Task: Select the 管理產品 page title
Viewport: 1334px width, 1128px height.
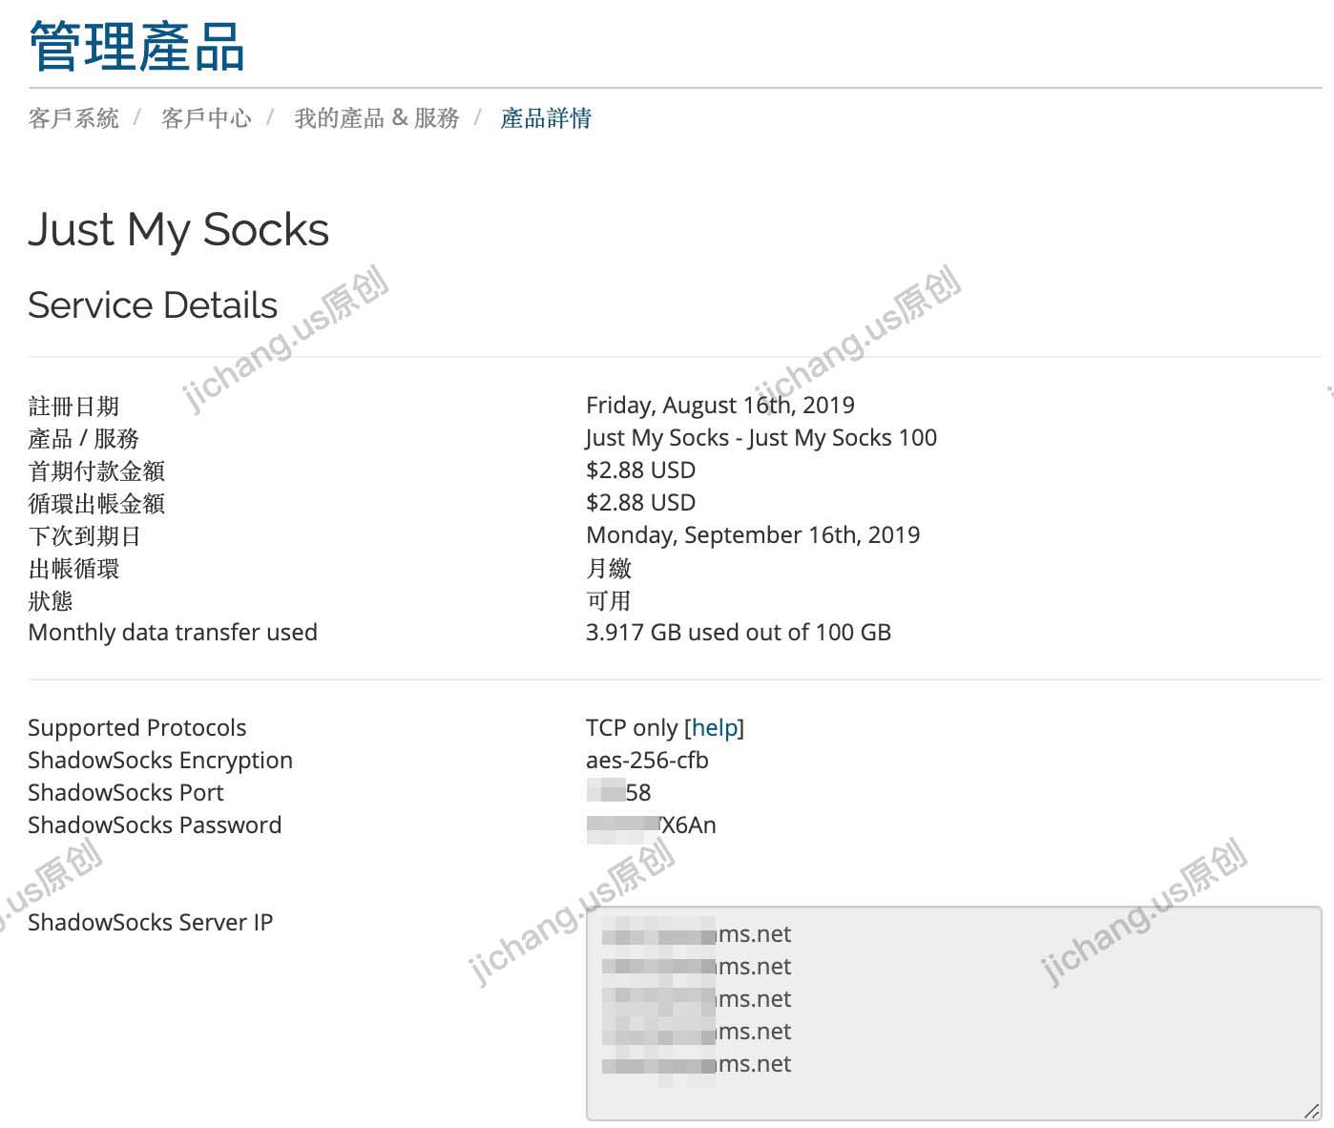Action: [136, 46]
